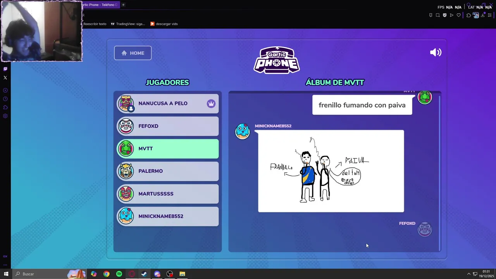Click the shield ad-blocker icon
Viewport: 496px width, 279px height.
444,15
